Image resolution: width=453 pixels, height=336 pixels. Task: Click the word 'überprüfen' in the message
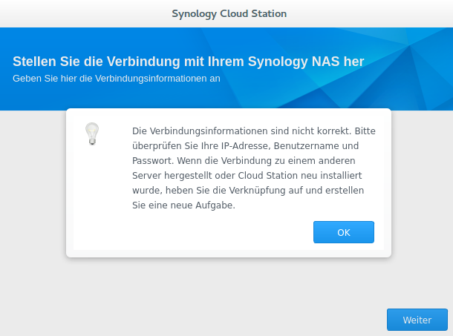pos(155,144)
